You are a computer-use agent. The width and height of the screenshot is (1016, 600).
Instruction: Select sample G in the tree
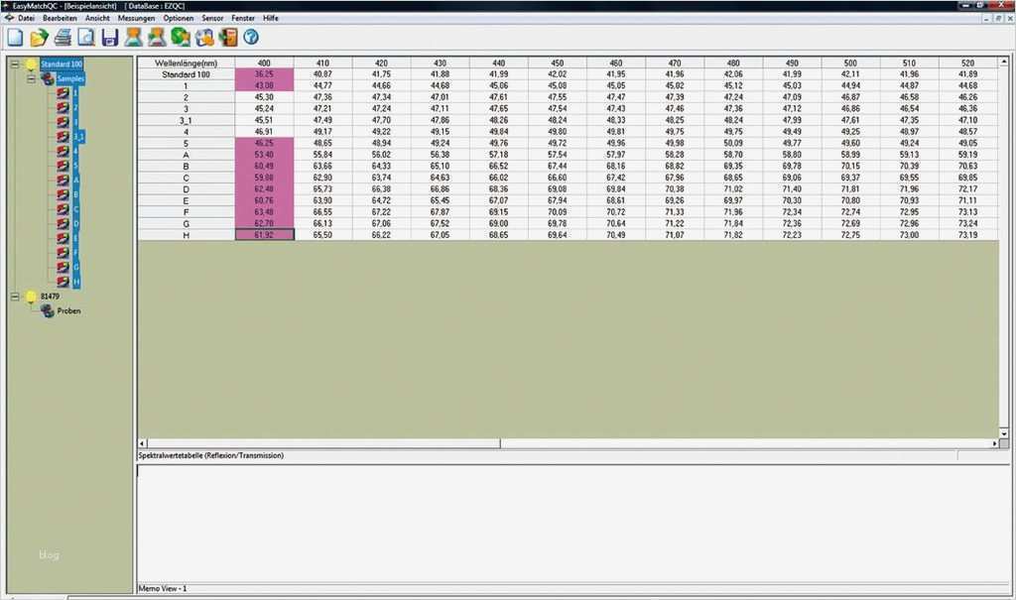tap(75, 267)
